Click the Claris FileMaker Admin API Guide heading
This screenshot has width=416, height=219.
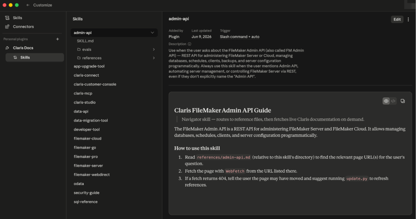223,110
